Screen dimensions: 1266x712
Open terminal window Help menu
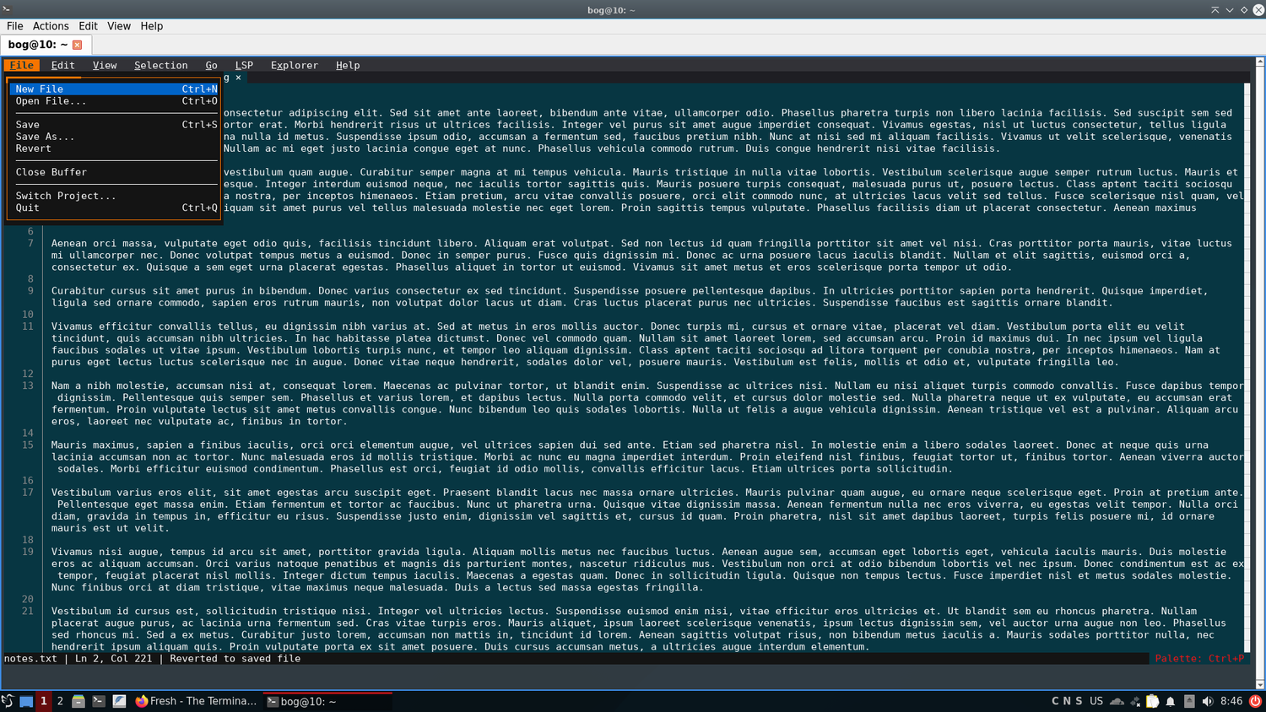[x=152, y=26]
